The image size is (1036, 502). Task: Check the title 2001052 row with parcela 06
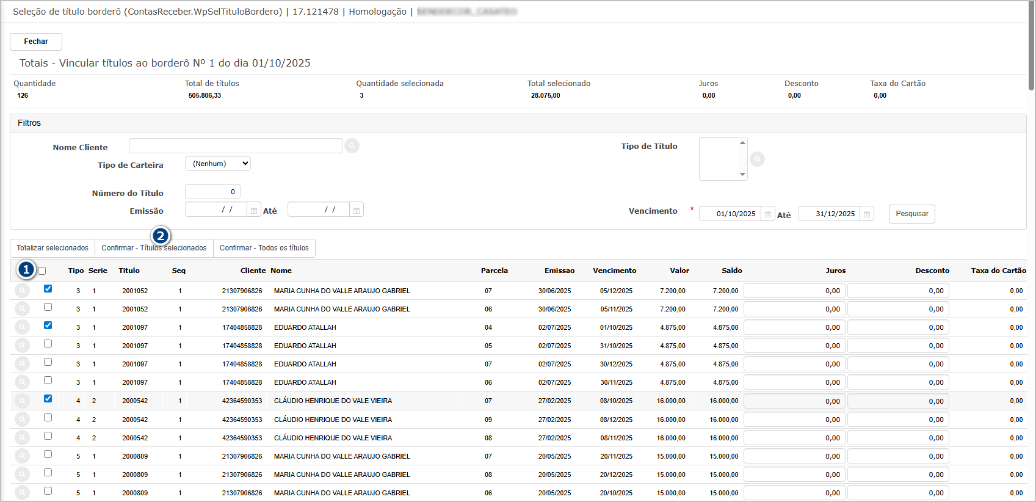[x=48, y=307]
